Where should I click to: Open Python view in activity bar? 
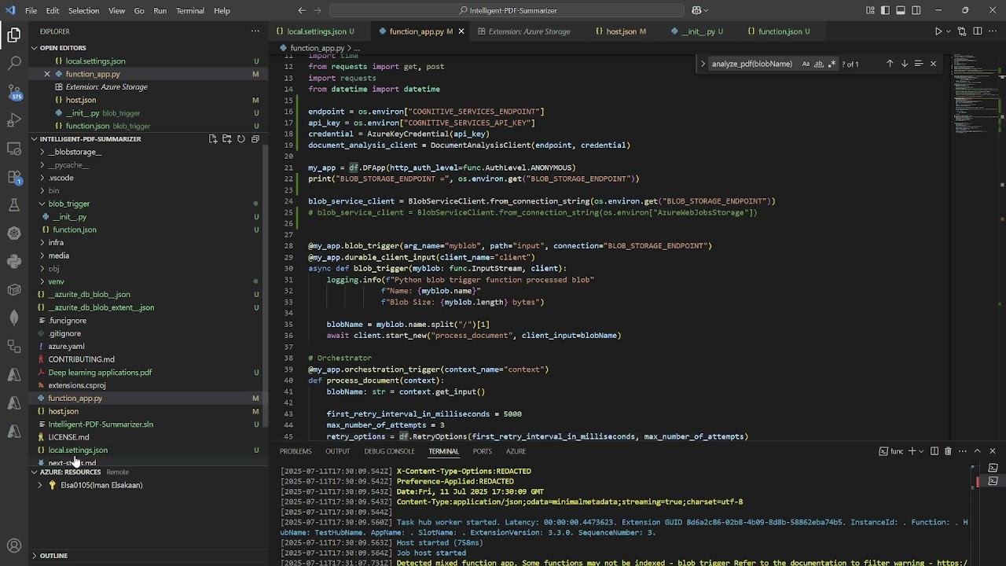pyautogui.click(x=14, y=262)
